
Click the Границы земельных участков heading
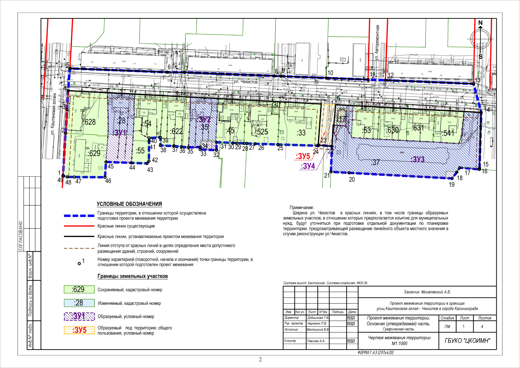tap(132, 276)
